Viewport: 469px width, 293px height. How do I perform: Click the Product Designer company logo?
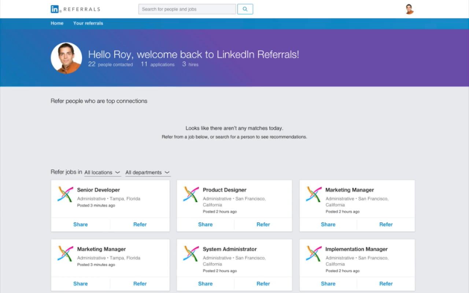tap(191, 194)
